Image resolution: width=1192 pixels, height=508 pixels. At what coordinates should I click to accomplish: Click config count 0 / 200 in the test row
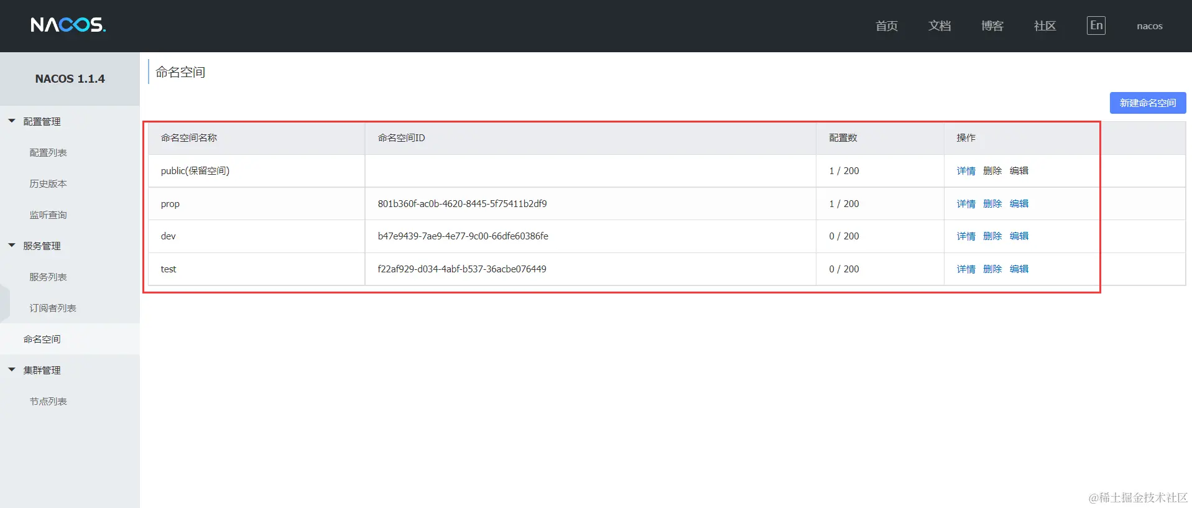tap(844, 269)
